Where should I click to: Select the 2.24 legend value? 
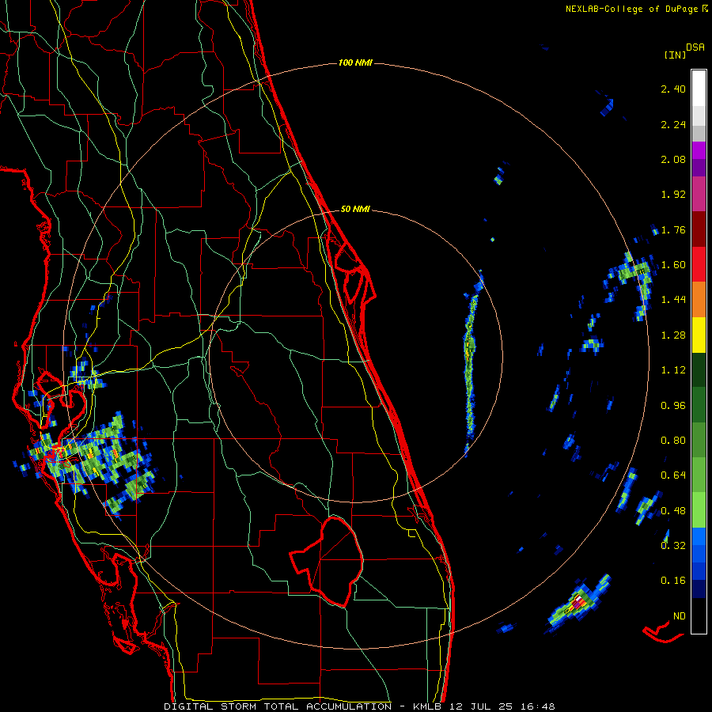point(673,124)
